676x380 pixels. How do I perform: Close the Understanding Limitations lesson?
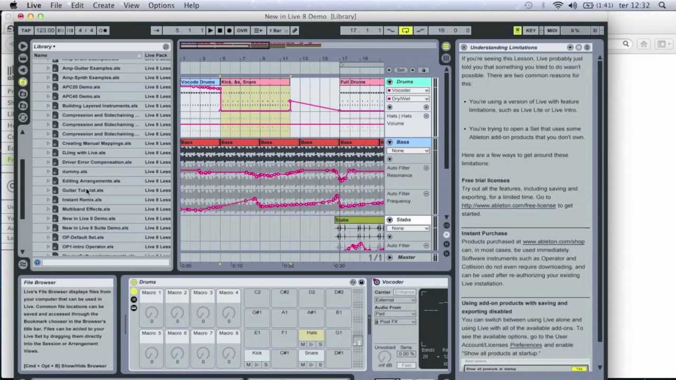pos(464,47)
